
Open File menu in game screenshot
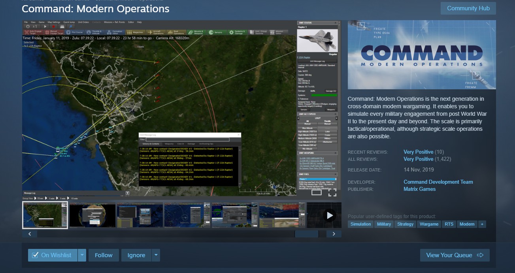tap(26, 22)
